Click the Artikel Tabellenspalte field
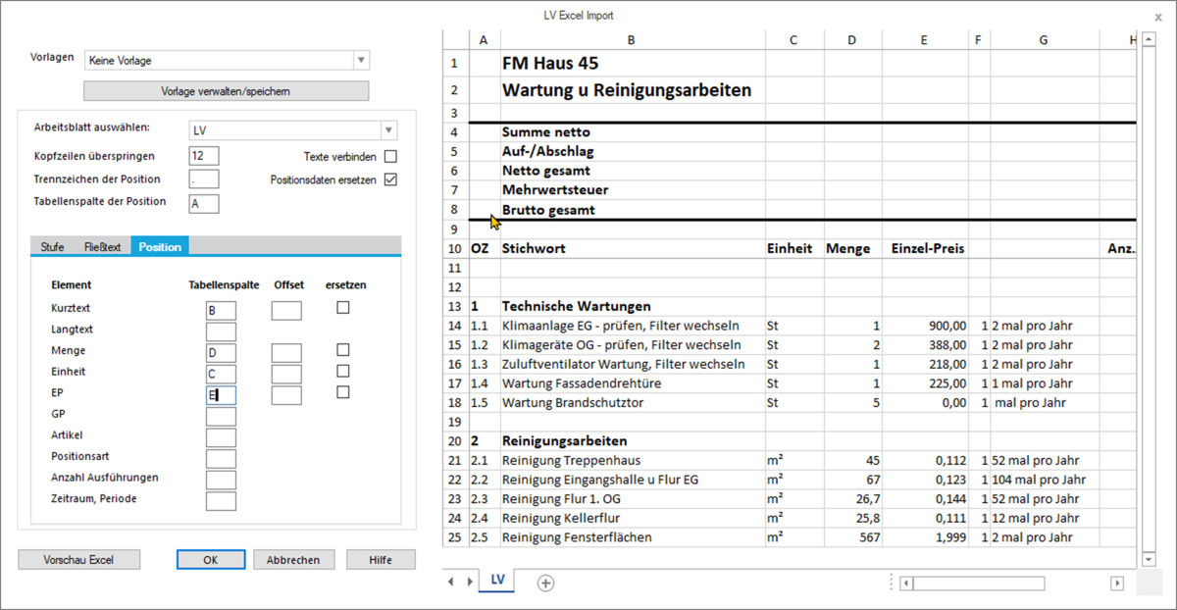The image size is (1177, 610). click(x=221, y=437)
